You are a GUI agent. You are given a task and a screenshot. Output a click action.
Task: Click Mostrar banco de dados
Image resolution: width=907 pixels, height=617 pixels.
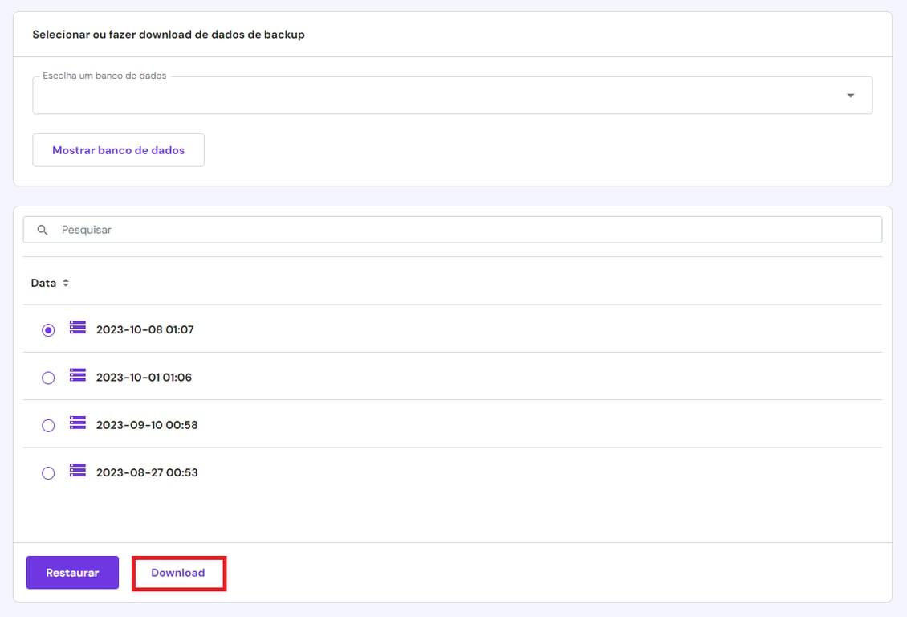118,150
